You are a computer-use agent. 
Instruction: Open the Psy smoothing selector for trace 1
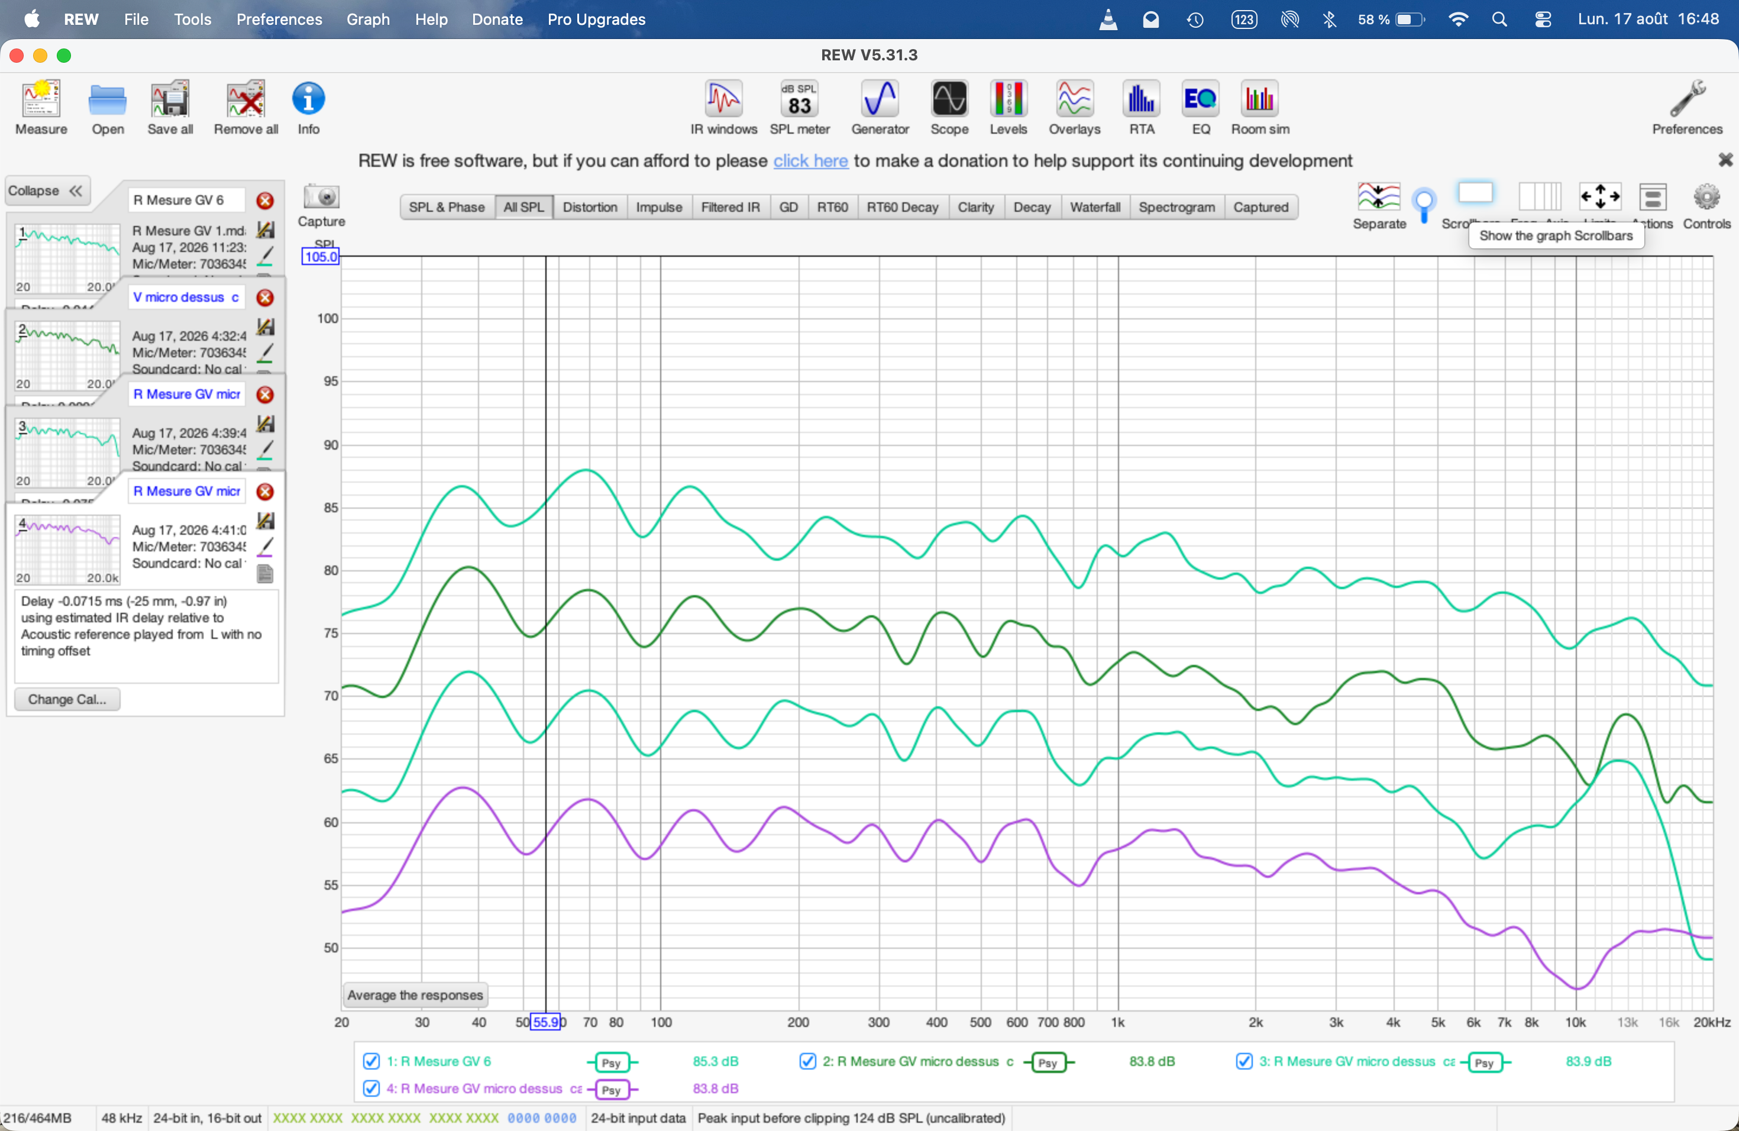pyautogui.click(x=612, y=1062)
